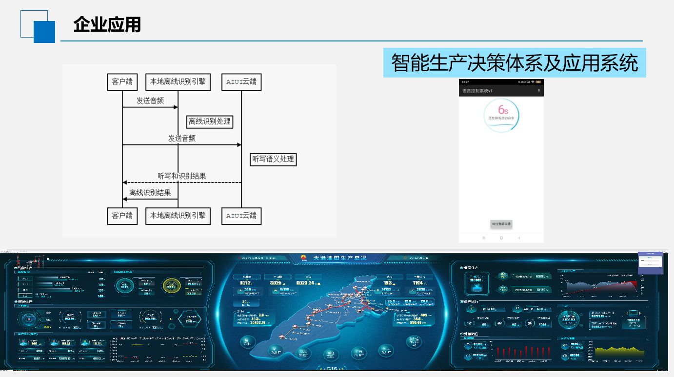
Task: Click the 6s listening countdown circle
Action: tap(501, 115)
